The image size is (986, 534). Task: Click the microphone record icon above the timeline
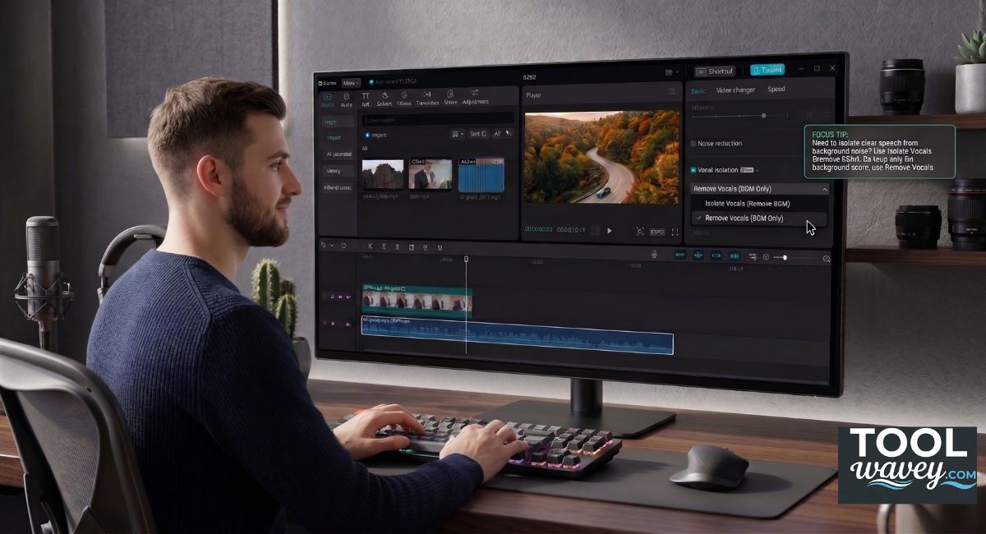tap(654, 255)
